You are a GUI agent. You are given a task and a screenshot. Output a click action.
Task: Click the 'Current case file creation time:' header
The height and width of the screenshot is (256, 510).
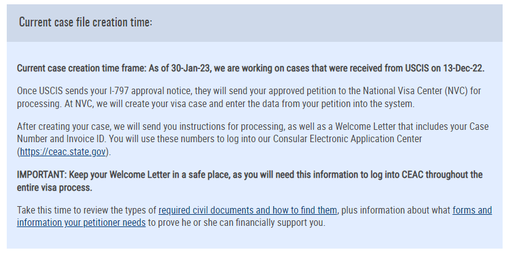[x=85, y=22]
